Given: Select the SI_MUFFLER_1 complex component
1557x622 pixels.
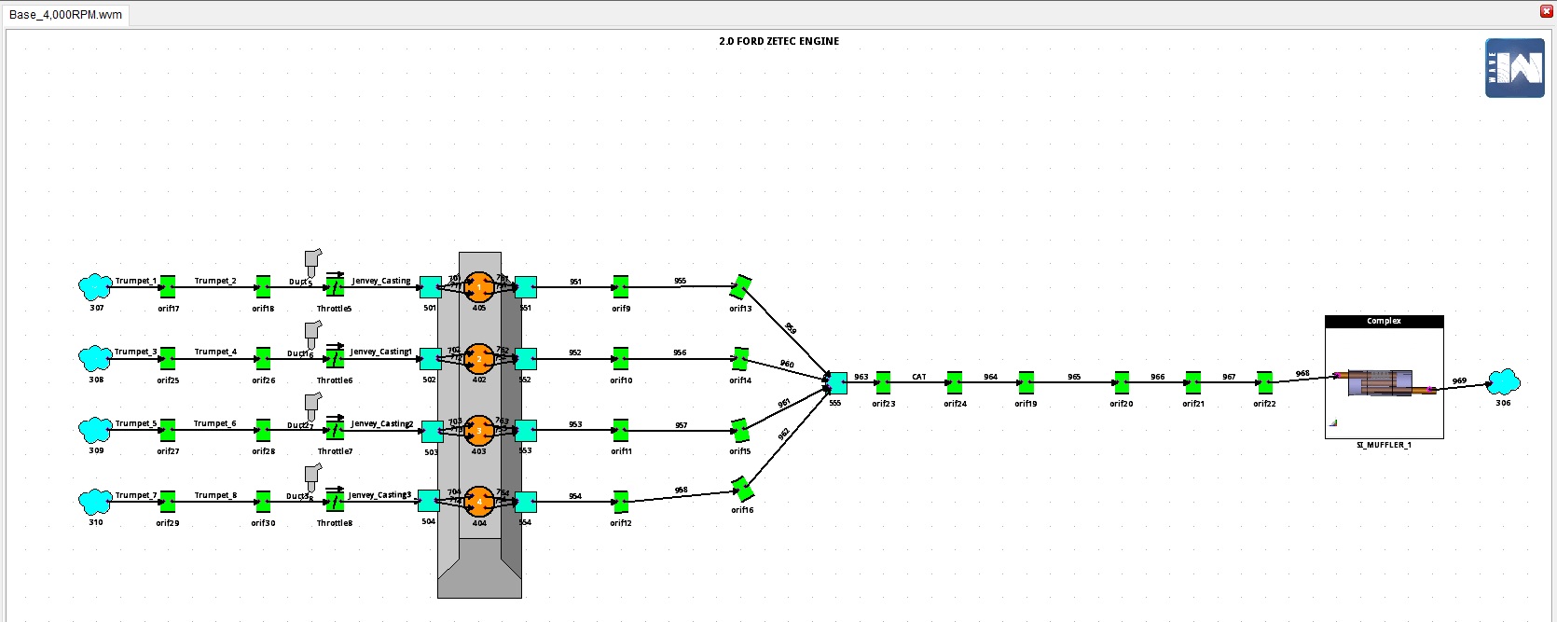Looking at the screenshot, I should [1384, 382].
